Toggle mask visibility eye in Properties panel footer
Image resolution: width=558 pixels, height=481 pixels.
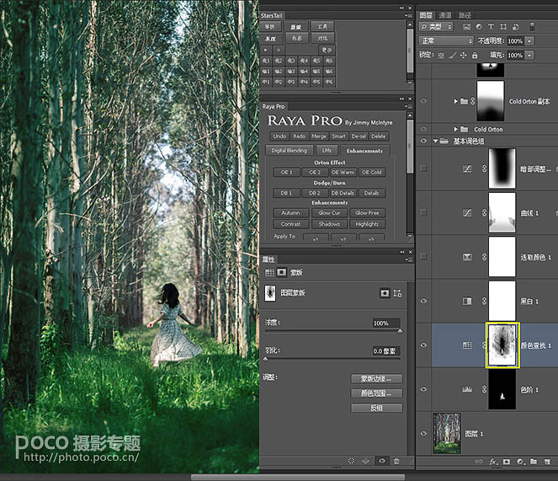[382, 461]
